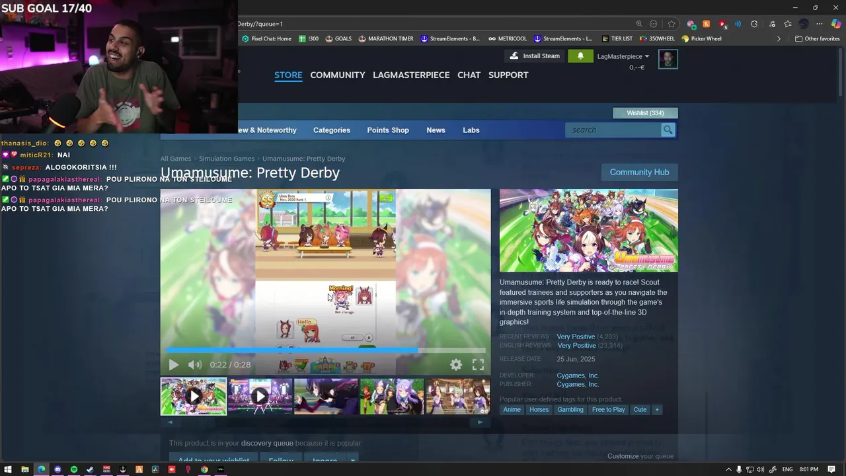846x476 pixels.
Task: Click Install Steam button
Action: [535, 56]
